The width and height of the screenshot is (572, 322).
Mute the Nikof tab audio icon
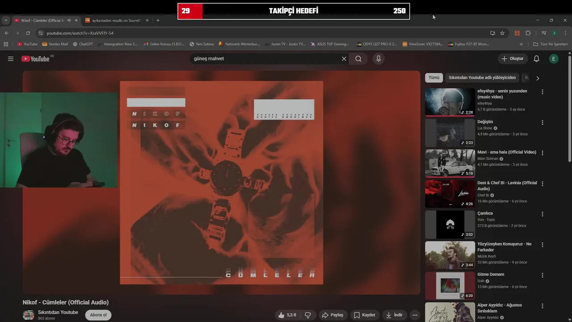(x=69, y=21)
